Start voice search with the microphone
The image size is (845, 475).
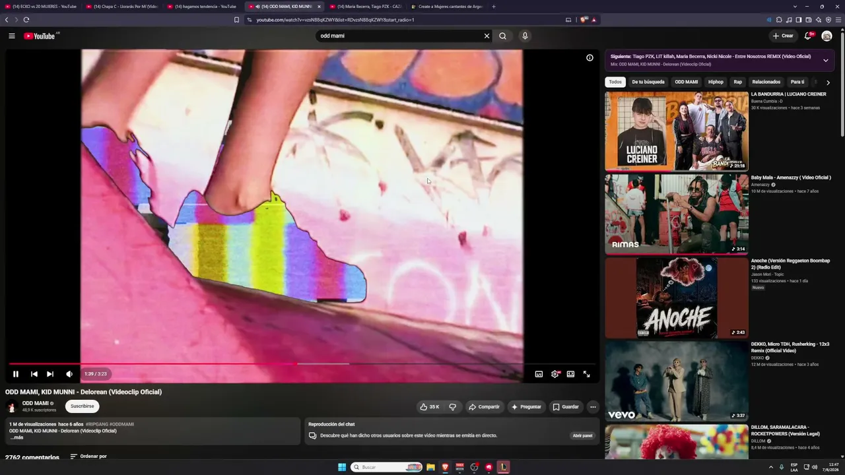(525, 36)
